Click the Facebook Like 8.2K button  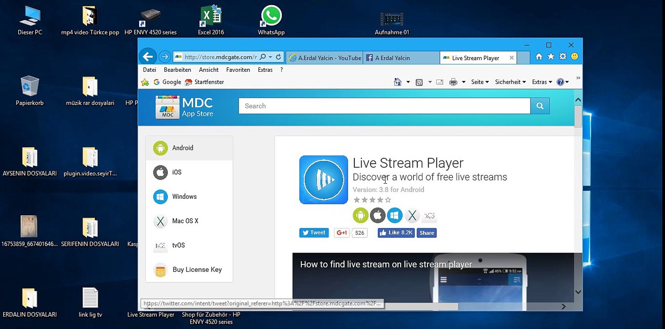[396, 233]
